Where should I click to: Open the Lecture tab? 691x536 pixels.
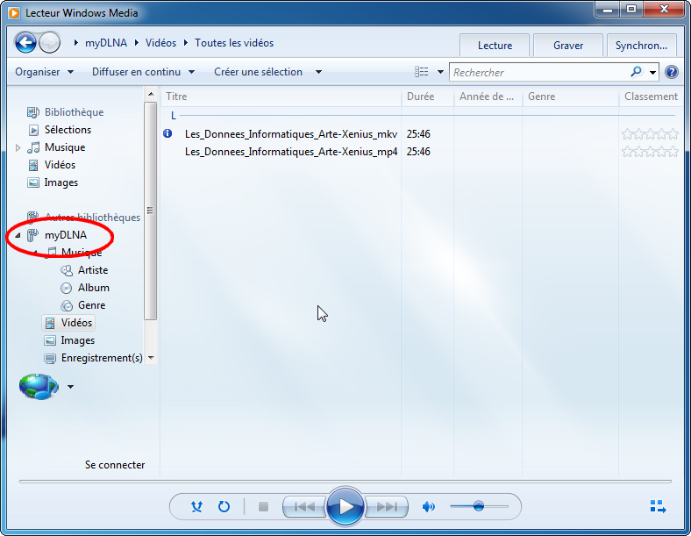(x=495, y=46)
